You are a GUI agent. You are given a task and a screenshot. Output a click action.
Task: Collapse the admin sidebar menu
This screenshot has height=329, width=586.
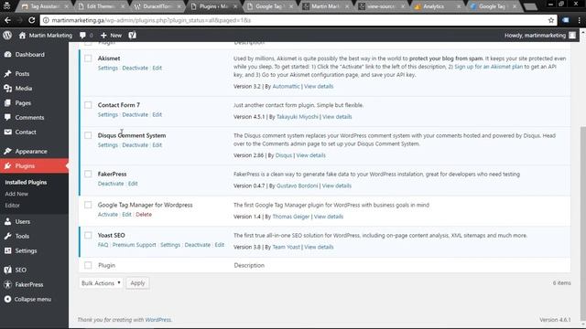coord(34,299)
